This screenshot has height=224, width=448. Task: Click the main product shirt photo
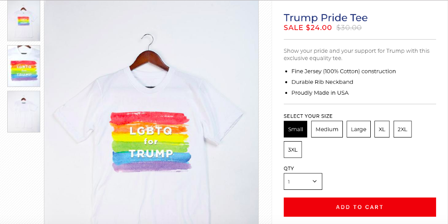pos(151,112)
